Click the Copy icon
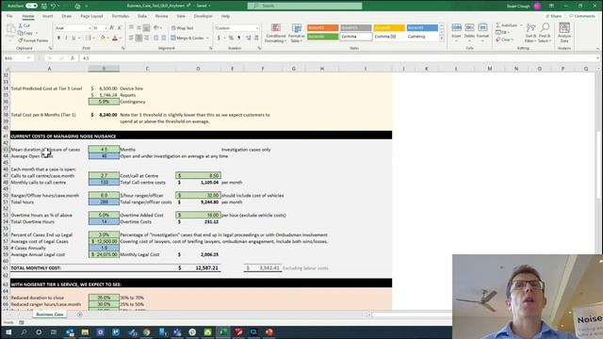 21,33
